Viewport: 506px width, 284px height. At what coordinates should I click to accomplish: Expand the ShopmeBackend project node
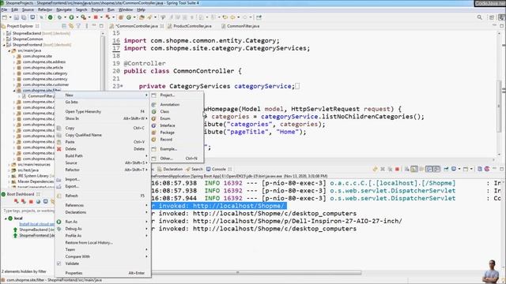click(x=3, y=33)
